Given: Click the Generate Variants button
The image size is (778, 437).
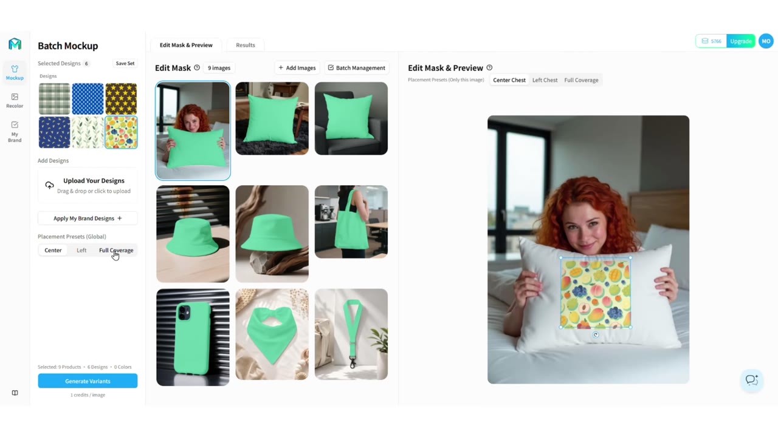Looking at the screenshot, I should (88, 381).
